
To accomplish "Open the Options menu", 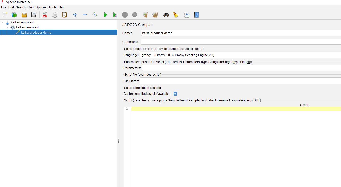I will click(x=41, y=7).
